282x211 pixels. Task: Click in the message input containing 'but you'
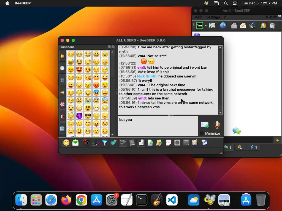pyautogui.click(x=158, y=126)
